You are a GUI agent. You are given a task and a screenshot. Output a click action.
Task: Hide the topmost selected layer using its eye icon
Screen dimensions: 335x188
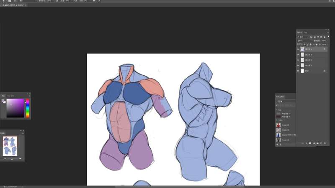pos(298,49)
